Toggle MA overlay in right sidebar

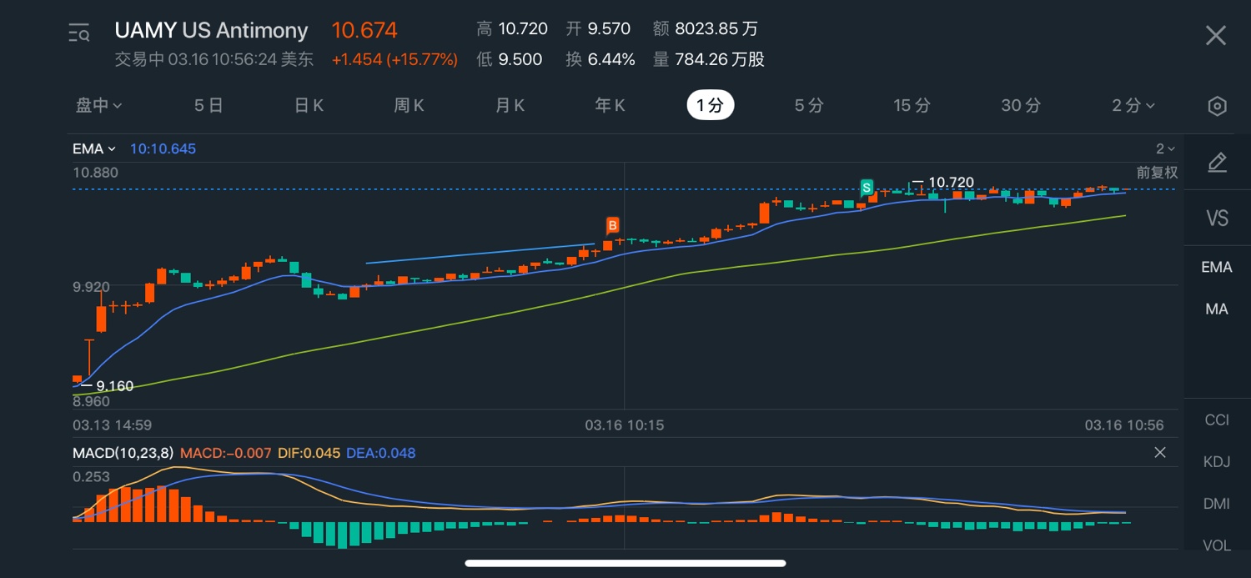coord(1217,309)
